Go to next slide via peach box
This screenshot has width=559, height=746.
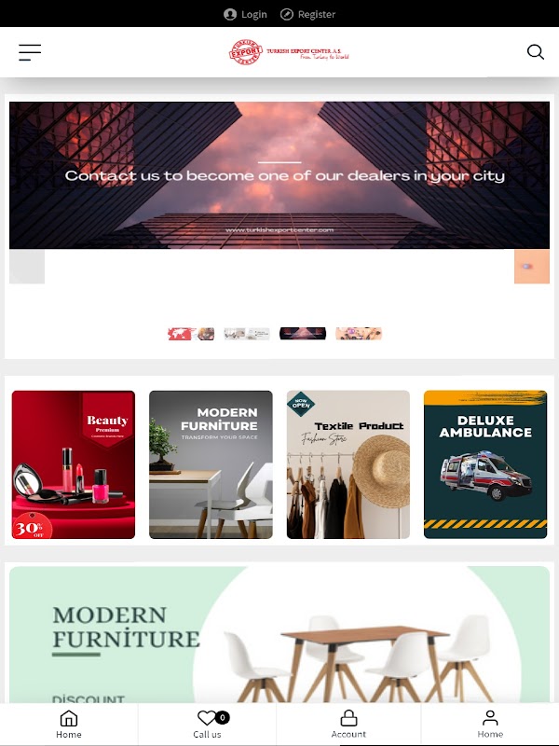pos(532,267)
